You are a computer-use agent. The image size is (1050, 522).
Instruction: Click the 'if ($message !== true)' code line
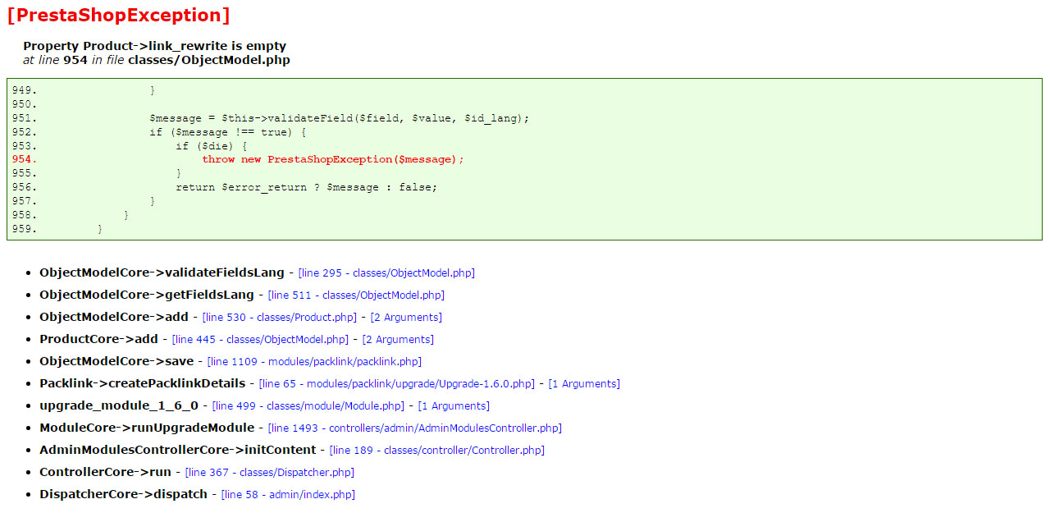pyautogui.click(x=228, y=132)
